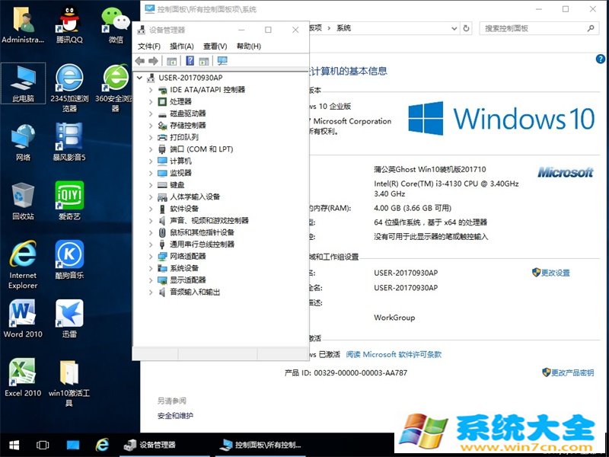The width and height of the screenshot is (609, 457).
Task: Click the Control Panel help question mark icon
Action: (x=600, y=59)
